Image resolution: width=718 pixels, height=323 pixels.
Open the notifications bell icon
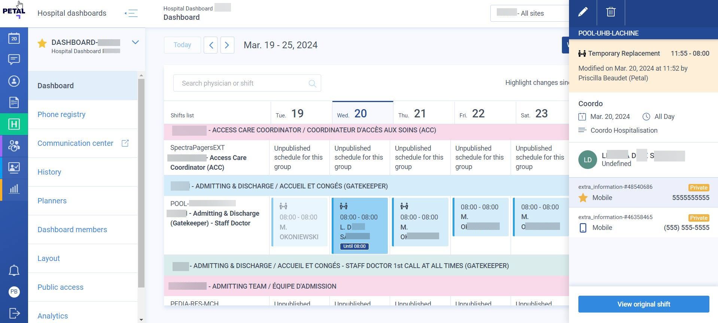[x=14, y=270]
